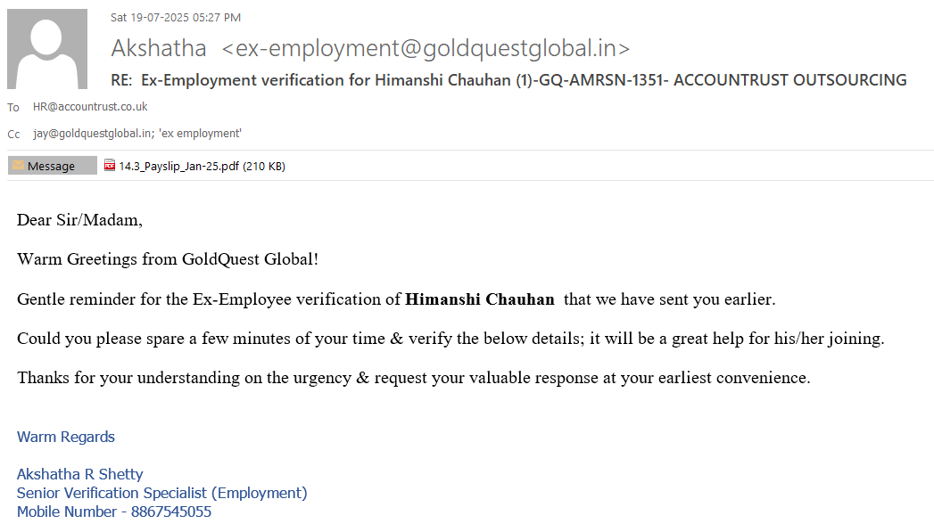Click the HR@accountrust.co.uk recipient address

pyautogui.click(x=90, y=107)
